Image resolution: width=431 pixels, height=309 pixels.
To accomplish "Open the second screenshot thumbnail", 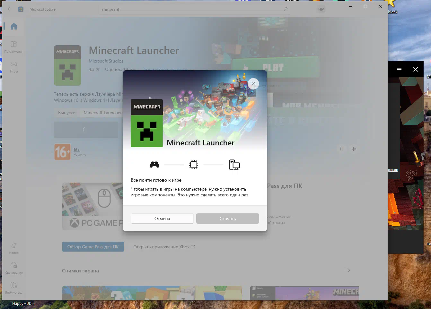I will coord(304,293).
